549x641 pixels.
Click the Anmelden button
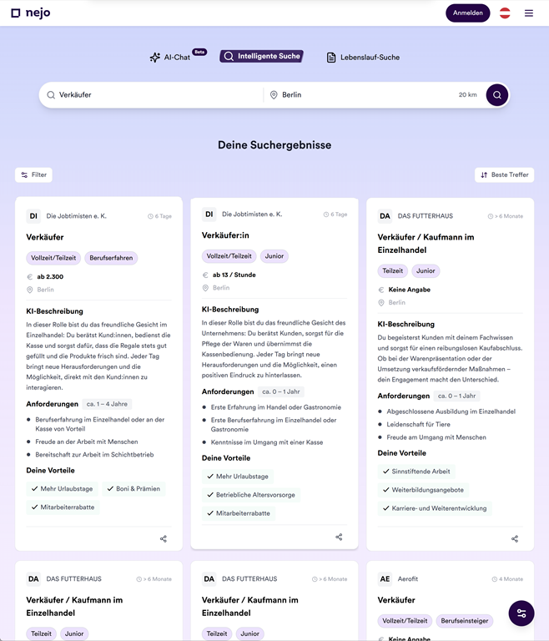(x=467, y=13)
